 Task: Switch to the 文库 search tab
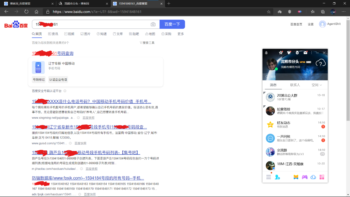118,34
